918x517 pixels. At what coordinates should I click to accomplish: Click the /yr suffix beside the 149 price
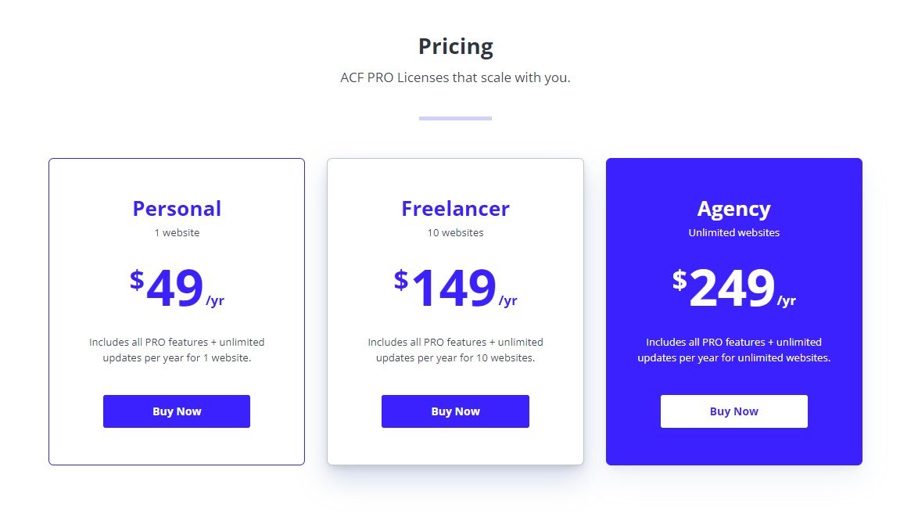[508, 301]
